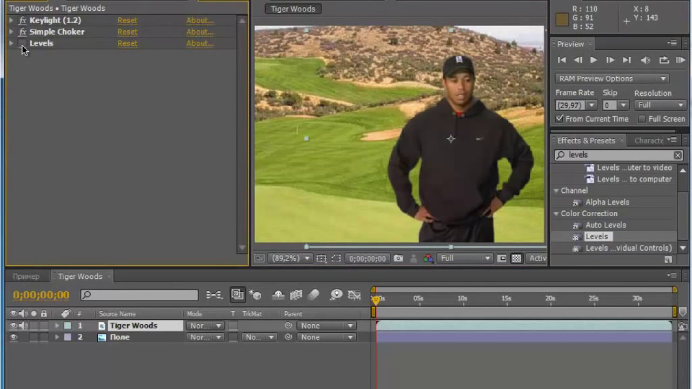Reset the Levels effect
Image resolution: width=692 pixels, height=389 pixels.
coord(128,43)
